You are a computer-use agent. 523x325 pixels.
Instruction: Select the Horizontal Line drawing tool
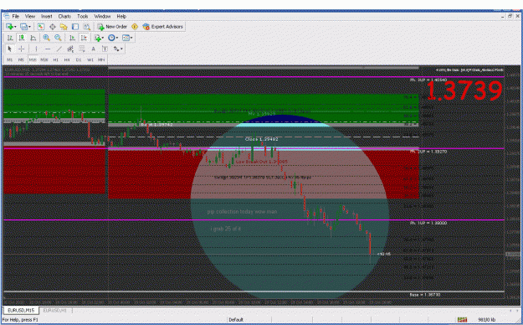pyautogui.click(x=48, y=49)
